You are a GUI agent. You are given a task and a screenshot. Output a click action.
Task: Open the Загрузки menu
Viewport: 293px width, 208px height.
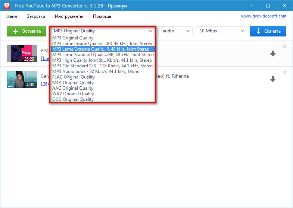(x=36, y=16)
